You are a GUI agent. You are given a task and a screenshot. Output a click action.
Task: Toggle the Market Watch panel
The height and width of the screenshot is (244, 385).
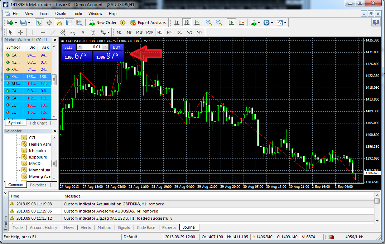(x=39, y=23)
